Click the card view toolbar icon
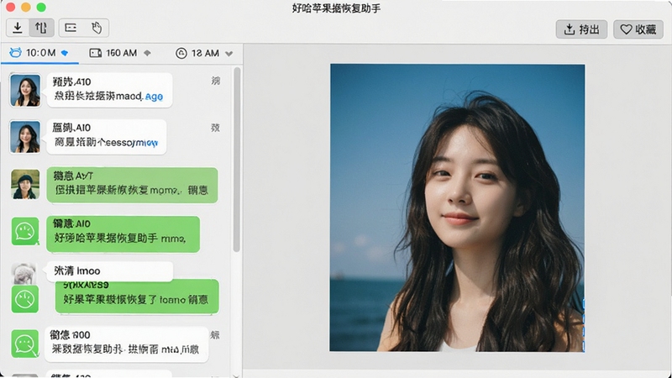Screen dimensions: 672x378 click(71, 28)
